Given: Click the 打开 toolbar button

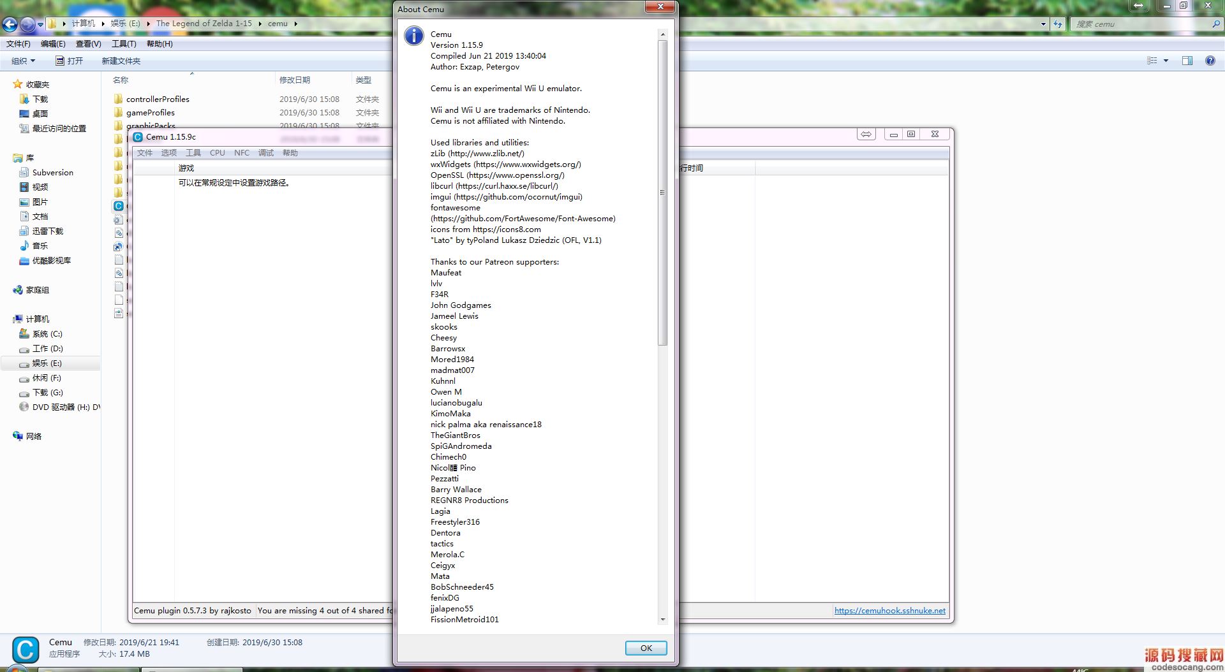Looking at the screenshot, I should tap(69, 61).
